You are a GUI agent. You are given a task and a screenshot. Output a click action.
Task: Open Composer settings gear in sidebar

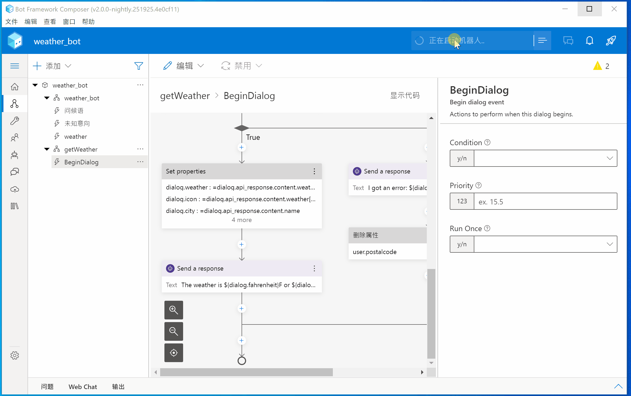[x=15, y=355]
